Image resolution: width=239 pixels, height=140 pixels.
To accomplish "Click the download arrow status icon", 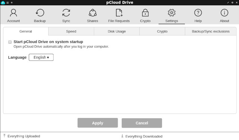I will [x=122, y=136].
